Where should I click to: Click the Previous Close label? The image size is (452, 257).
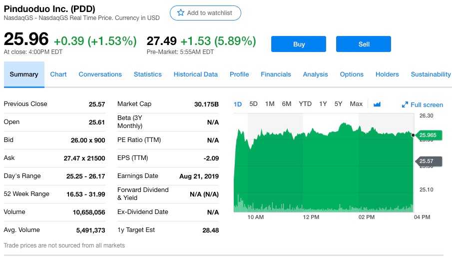[x=25, y=104]
